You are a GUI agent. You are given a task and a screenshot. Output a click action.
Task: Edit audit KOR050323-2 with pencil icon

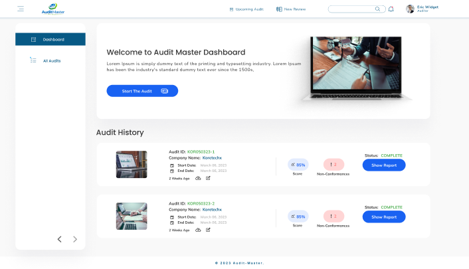point(208,230)
